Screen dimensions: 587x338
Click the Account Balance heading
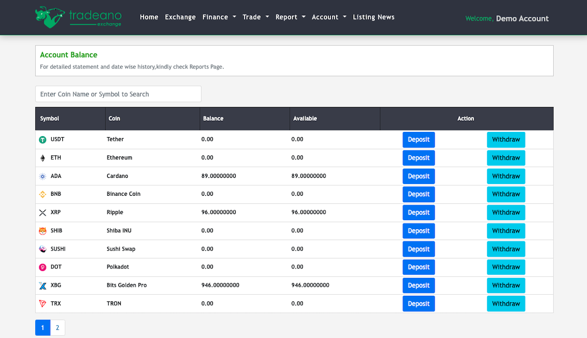point(69,55)
